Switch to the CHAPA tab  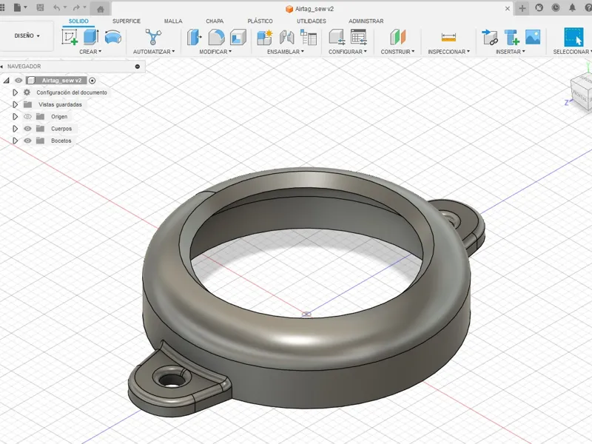click(215, 21)
